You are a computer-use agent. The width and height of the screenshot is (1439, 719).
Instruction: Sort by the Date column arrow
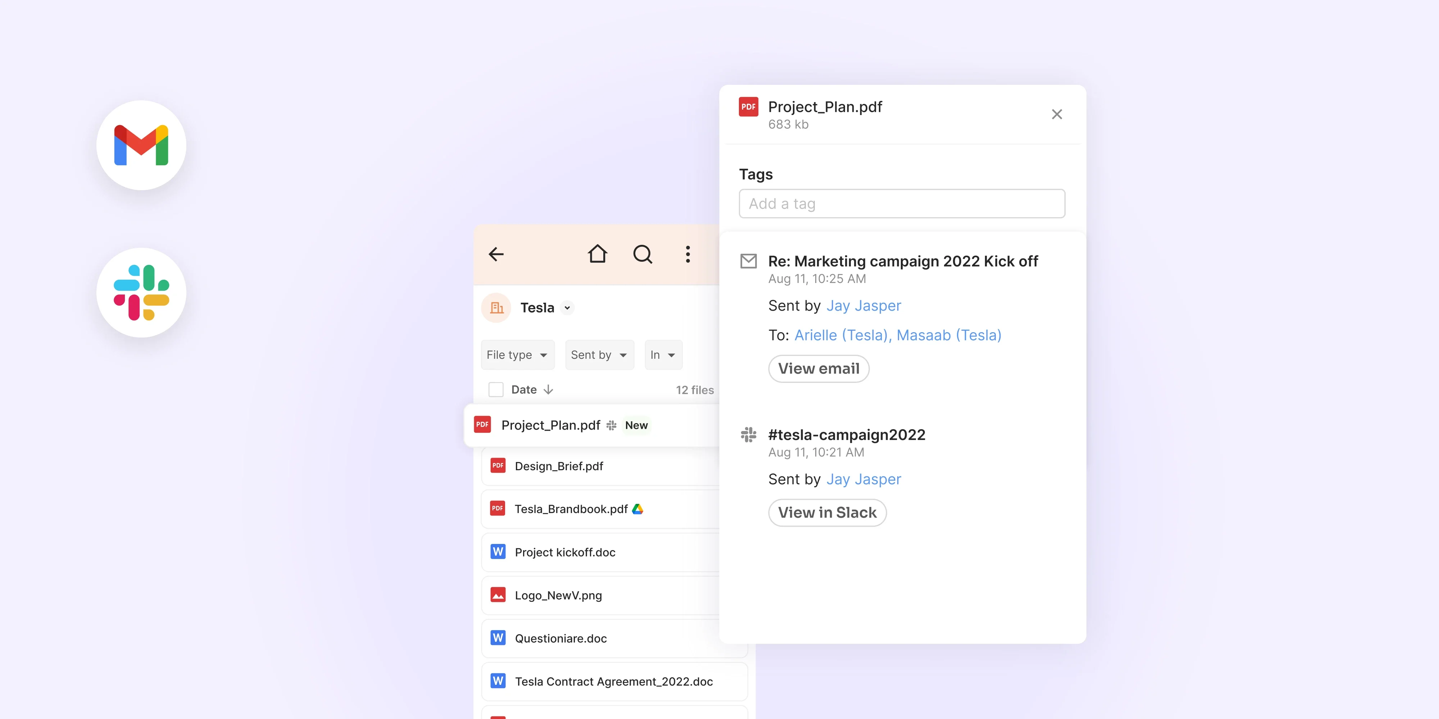click(x=549, y=390)
